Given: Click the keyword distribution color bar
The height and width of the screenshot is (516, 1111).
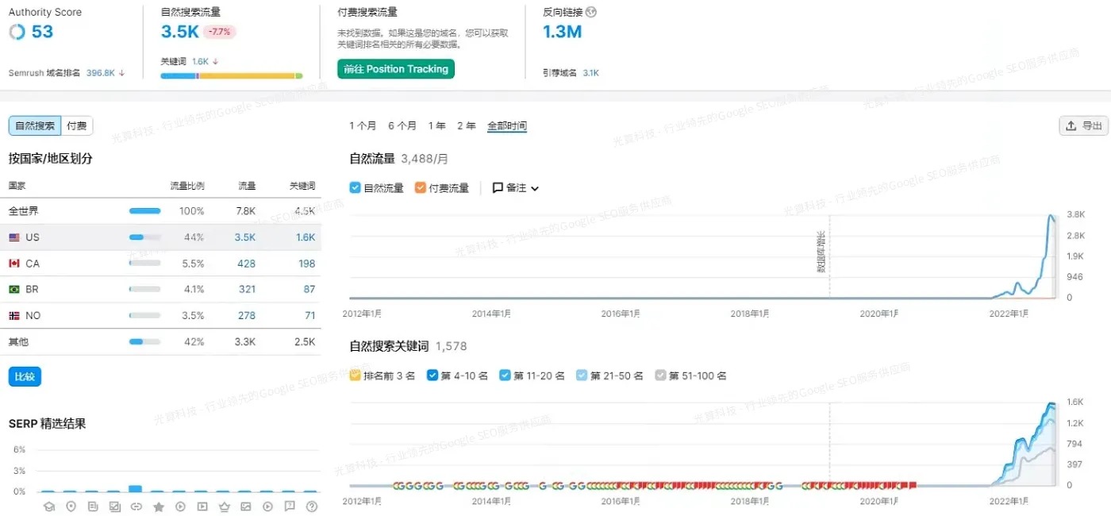Looking at the screenshot, I should pyautogui.click(x=232, y=76).
